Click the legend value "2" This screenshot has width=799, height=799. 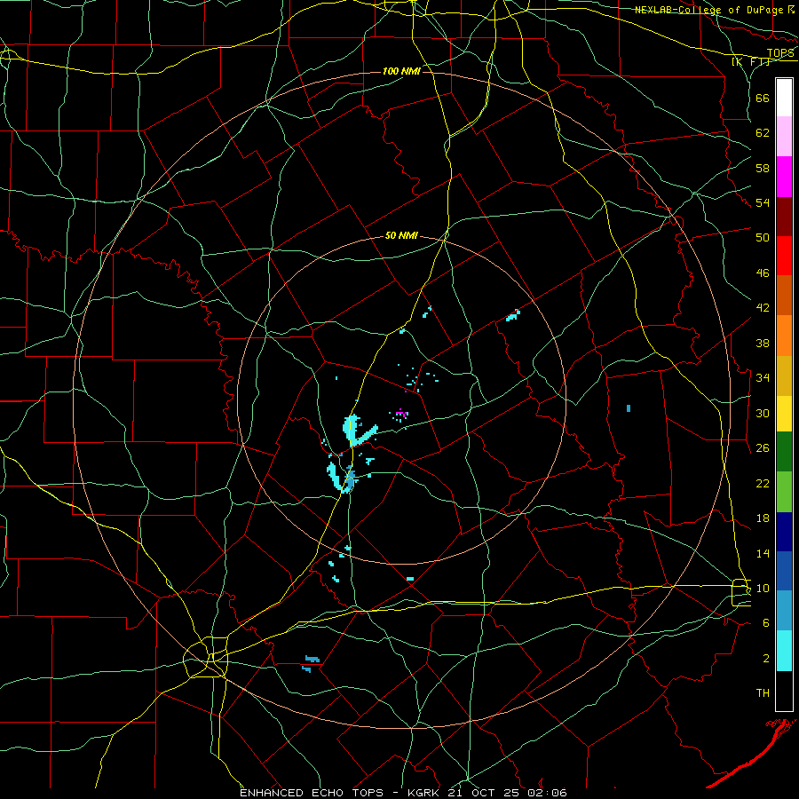(x=766, y=659)
